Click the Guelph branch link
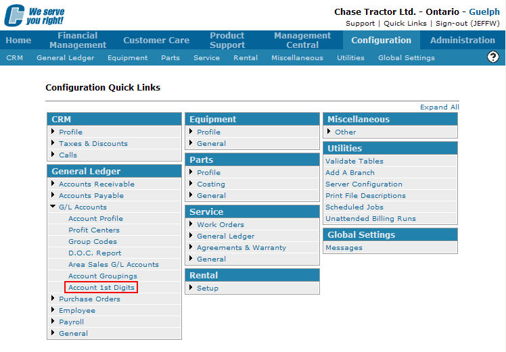506x352 pixels. [484, 12]
